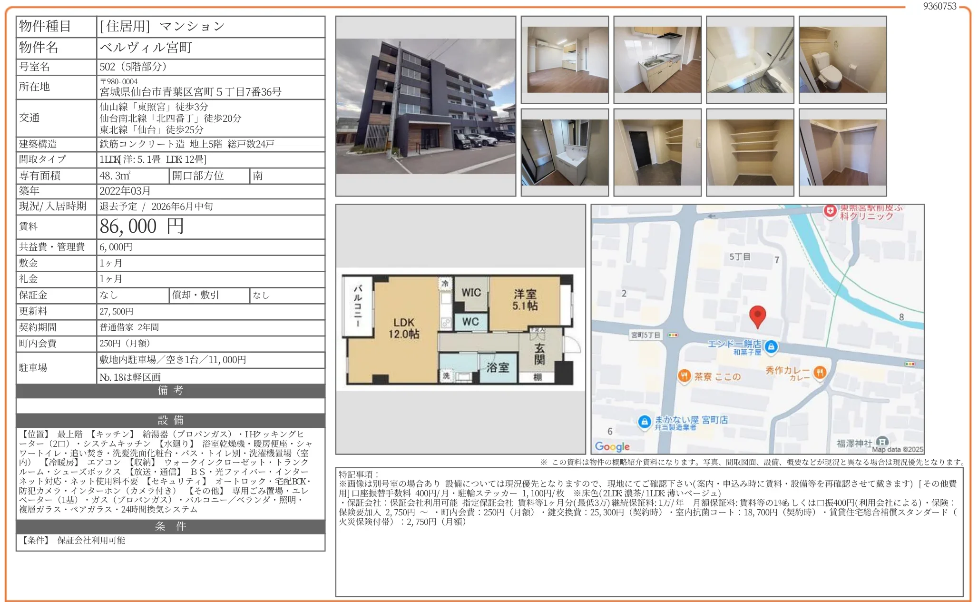Screen dimensions: 978x602
Task: Click the red location pin on map
Action: point(757,316)
